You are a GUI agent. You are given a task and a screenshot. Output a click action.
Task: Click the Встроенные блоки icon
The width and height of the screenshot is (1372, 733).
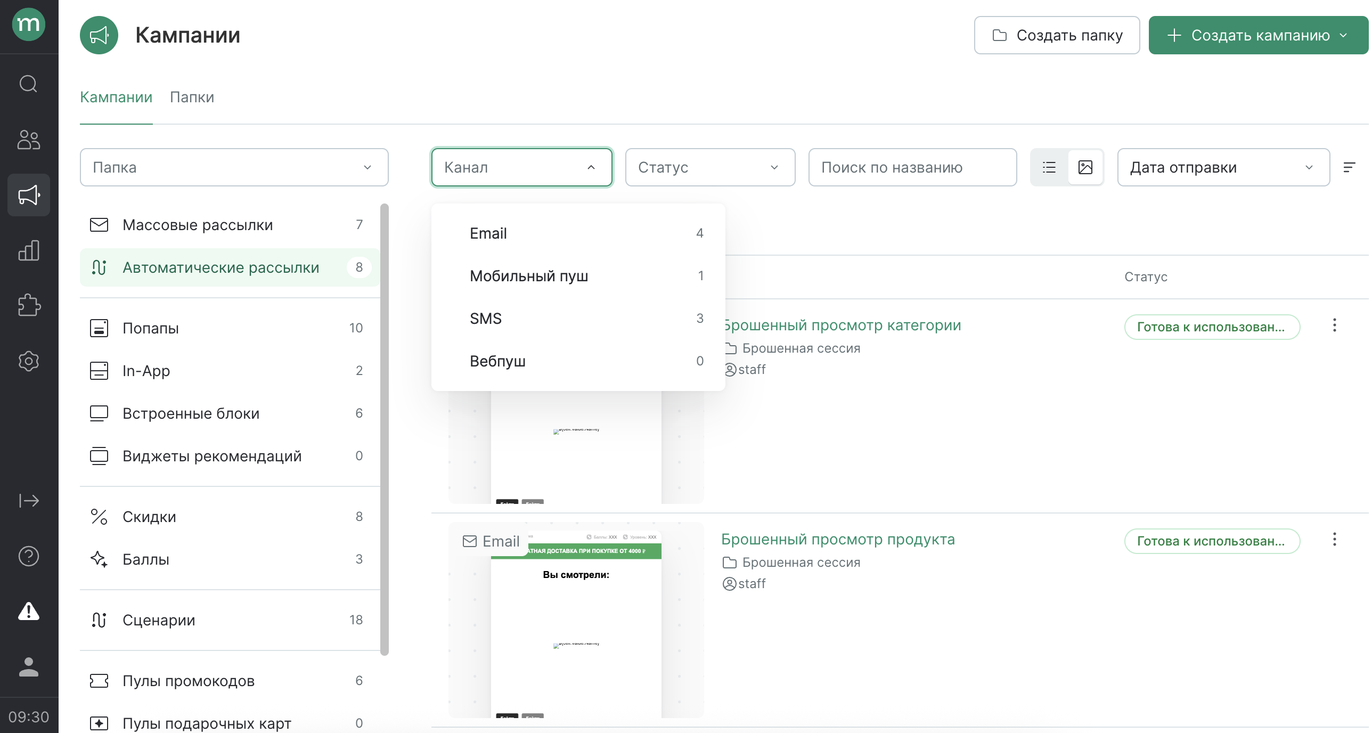click(x=99, y=413)
